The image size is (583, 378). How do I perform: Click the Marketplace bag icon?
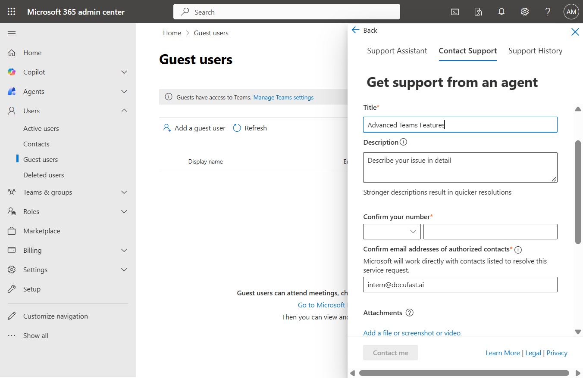point(12,231)
